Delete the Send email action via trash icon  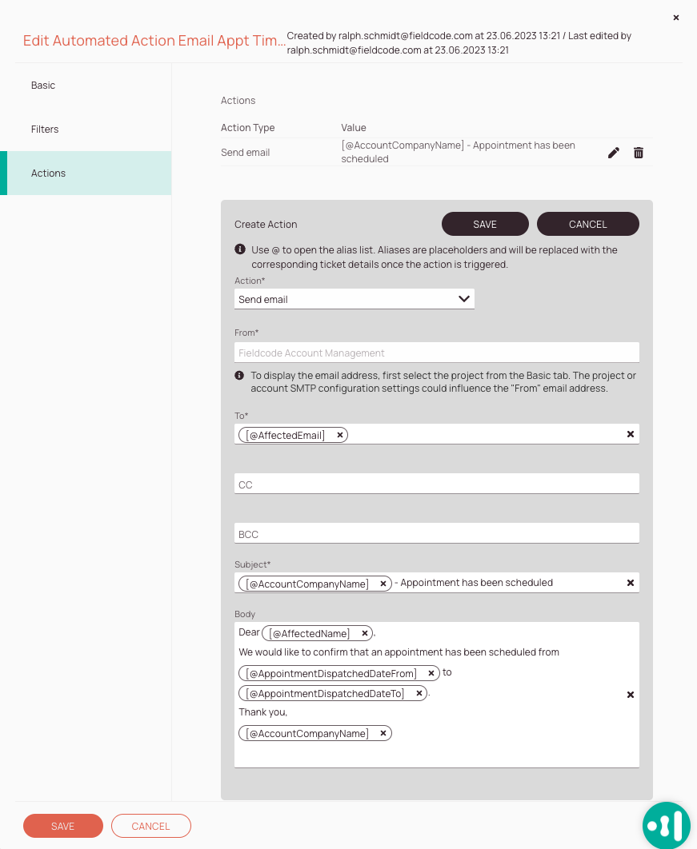639,153
